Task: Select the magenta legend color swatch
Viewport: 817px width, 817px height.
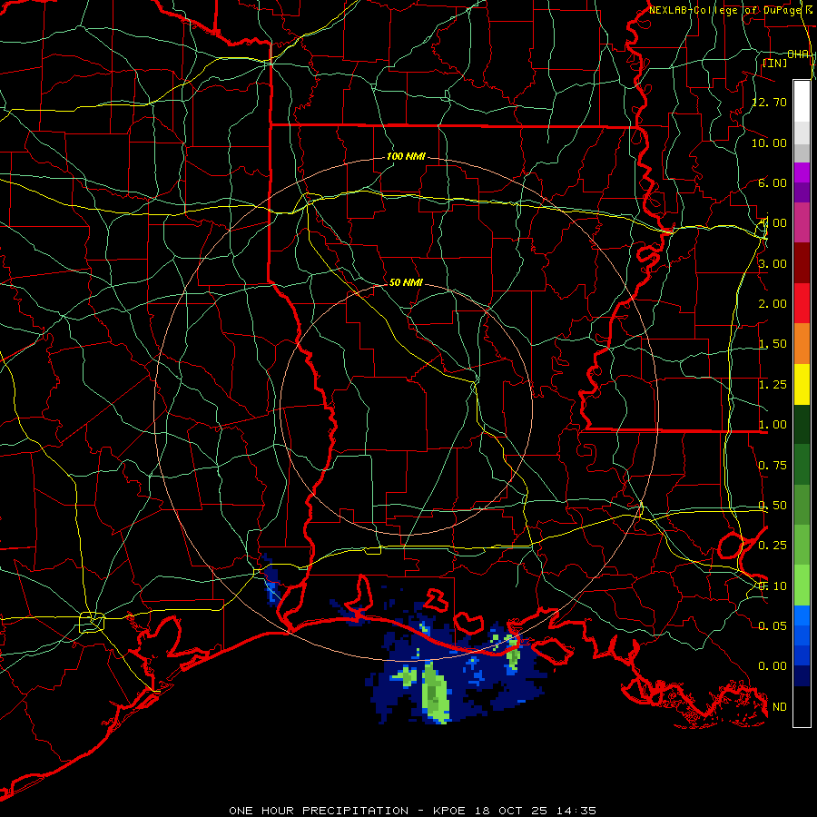Action: click(802, 172)
